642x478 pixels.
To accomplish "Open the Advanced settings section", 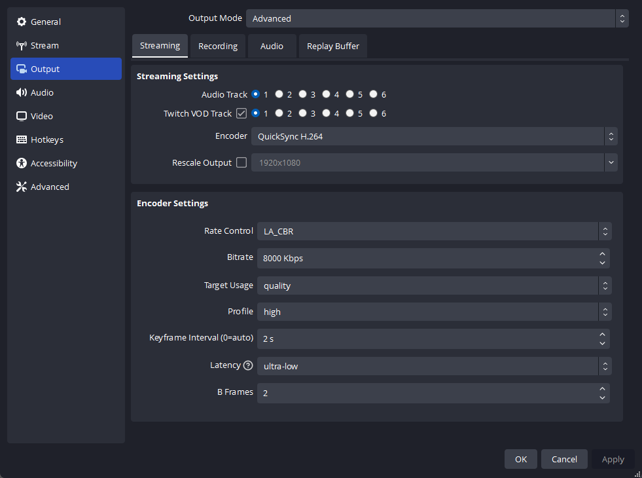I will (x=66, y=187).
